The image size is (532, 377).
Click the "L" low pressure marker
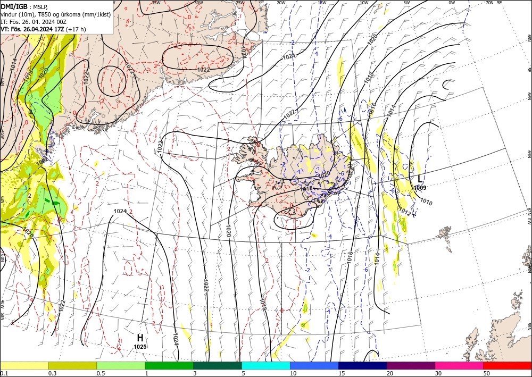420,179
